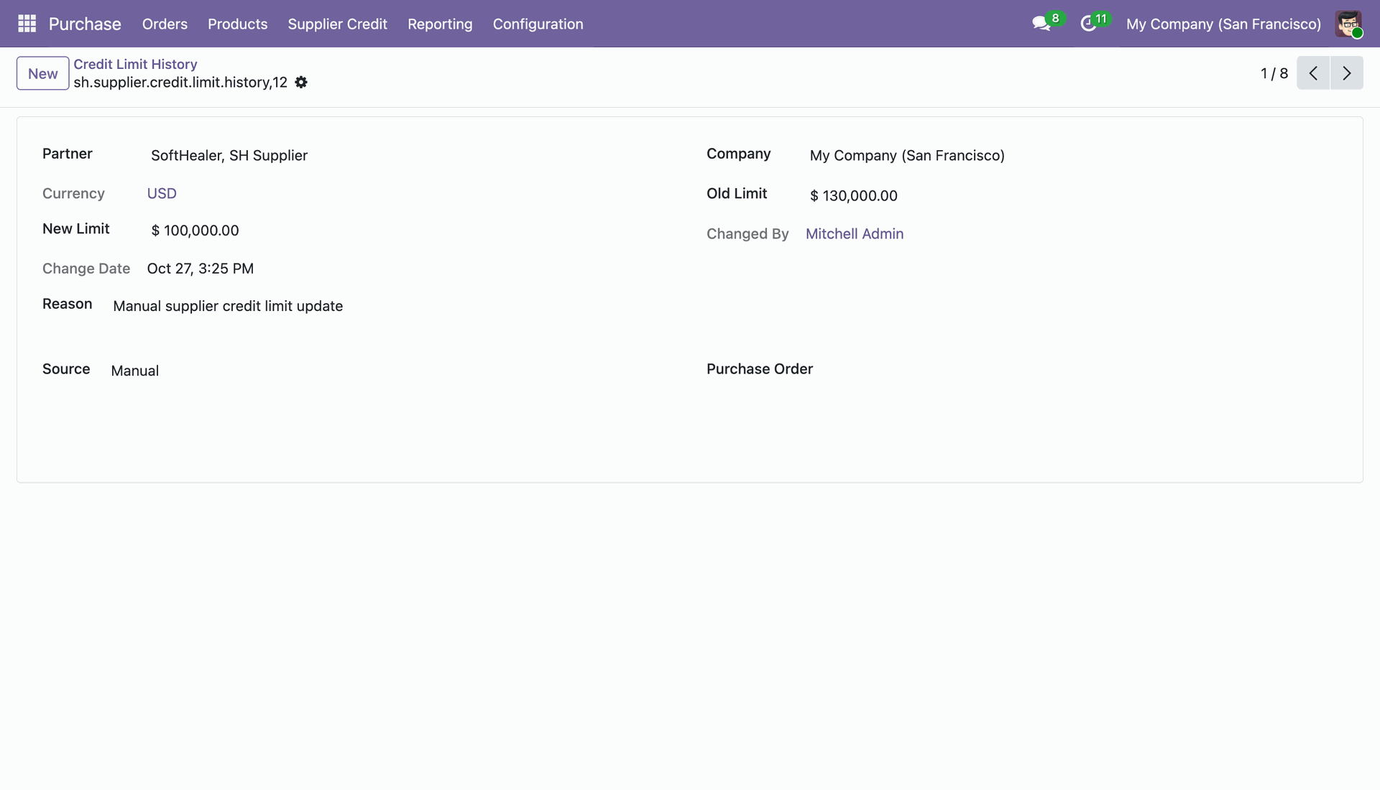Click the New button

click(x=43, y=73)
